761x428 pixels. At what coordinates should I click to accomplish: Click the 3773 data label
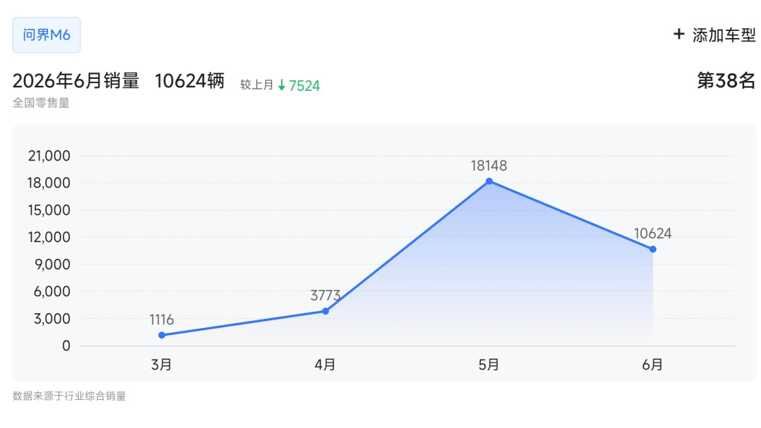pos(326,295)
